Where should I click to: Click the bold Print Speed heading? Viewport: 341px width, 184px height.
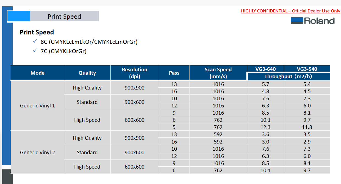(37, 32)
